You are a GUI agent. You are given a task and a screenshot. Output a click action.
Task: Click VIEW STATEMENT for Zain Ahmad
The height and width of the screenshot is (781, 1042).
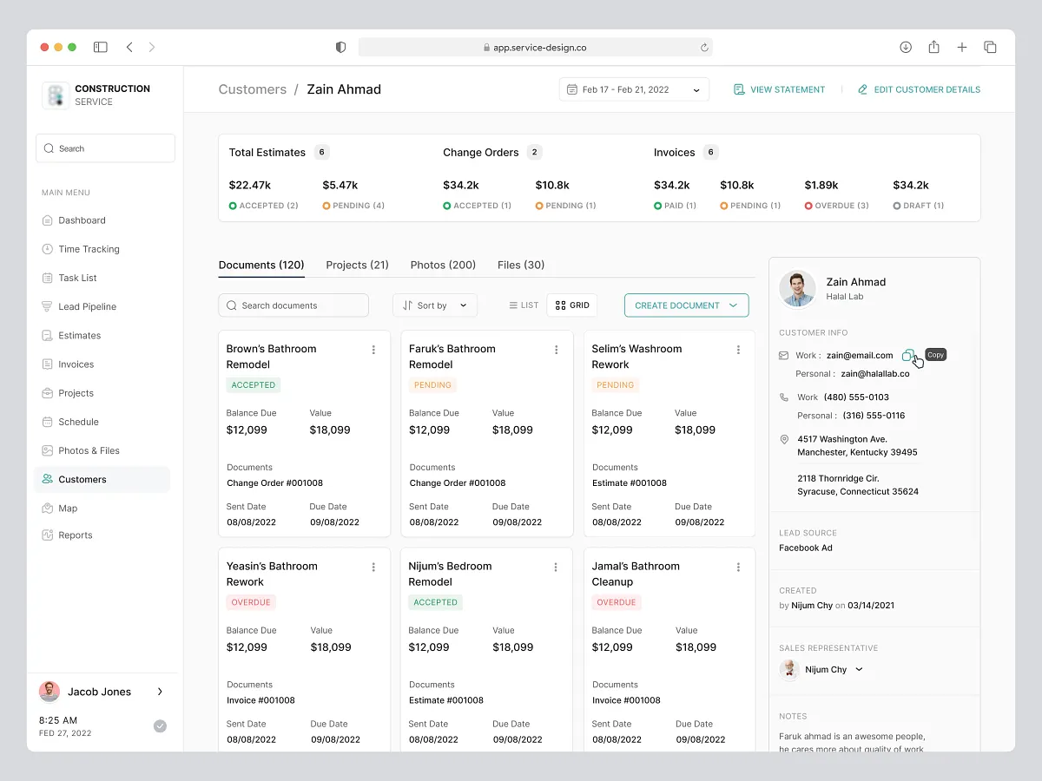click(x=779, y=89)
